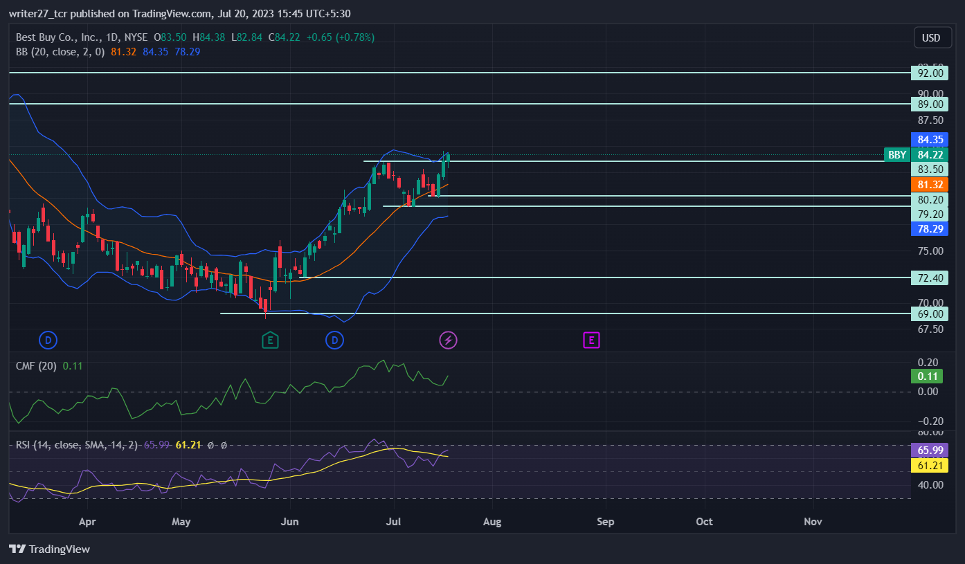Click the 67.50 price axis value
965x564 pixels.
930,329
